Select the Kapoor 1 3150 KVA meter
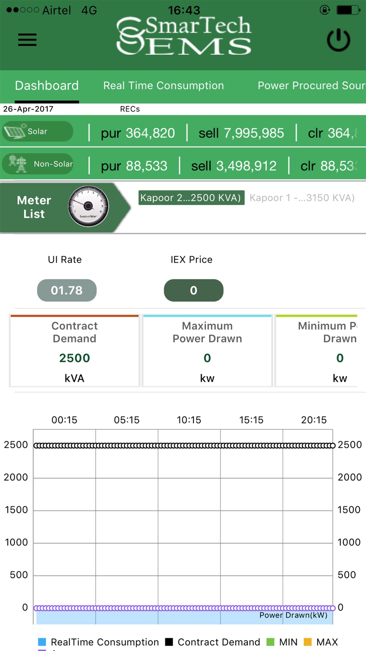The width and height of the screenshot is (366, 651). coord(302,198)
